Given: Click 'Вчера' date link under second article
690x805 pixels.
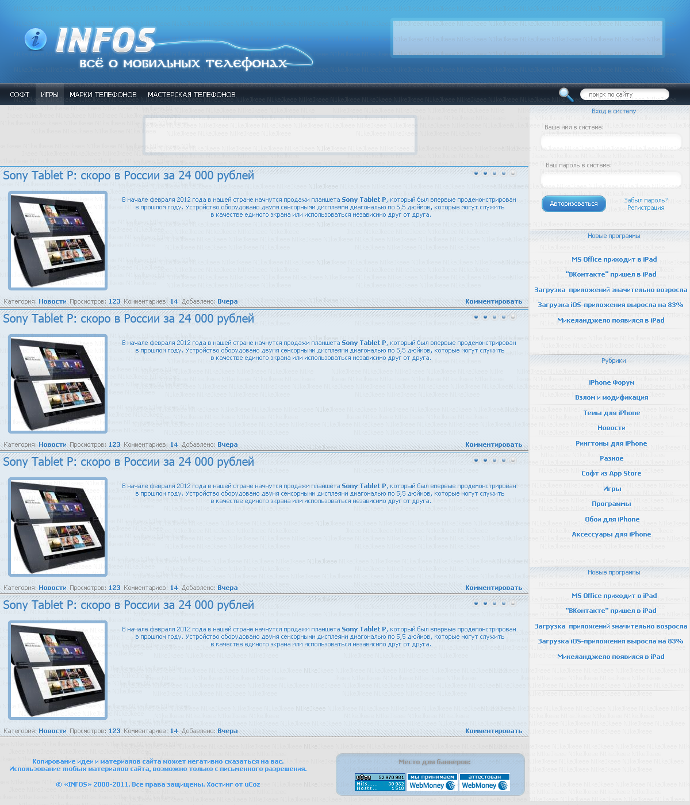Looking at the screenshot, I should [228, 444].
